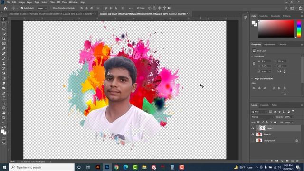Click the three-dot more options in options bar
The image size is (304, 171).
[131, 8]
